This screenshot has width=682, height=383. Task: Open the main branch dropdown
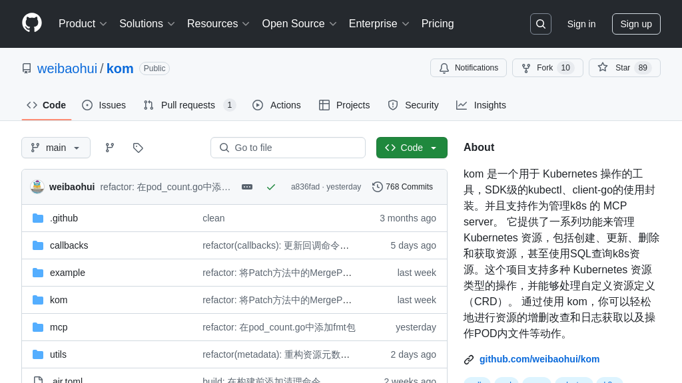56,148
